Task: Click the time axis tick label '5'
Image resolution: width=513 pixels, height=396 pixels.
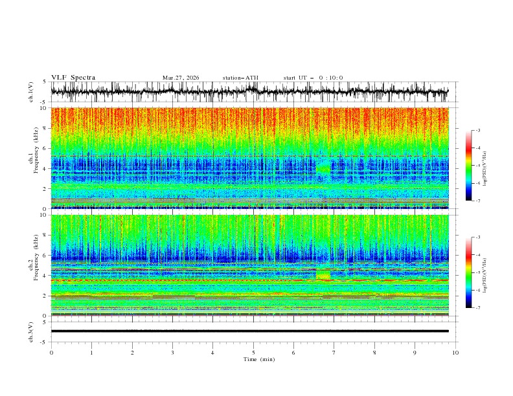Action: pos(253,353)
